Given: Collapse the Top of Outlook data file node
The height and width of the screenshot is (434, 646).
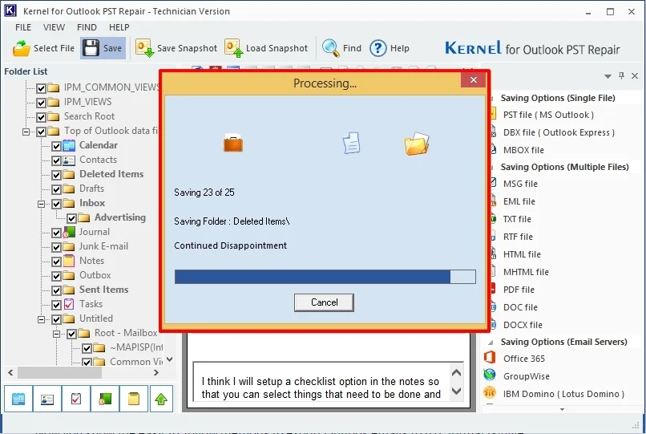Looking at the screenshot, I should pyautogui.click(x=26, y=132).
